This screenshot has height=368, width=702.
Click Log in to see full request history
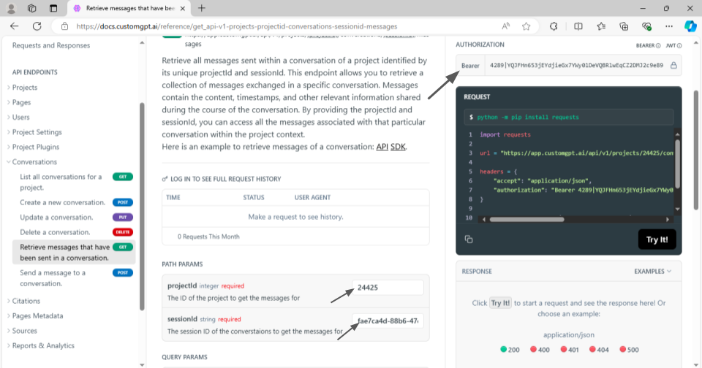(222, 179)
